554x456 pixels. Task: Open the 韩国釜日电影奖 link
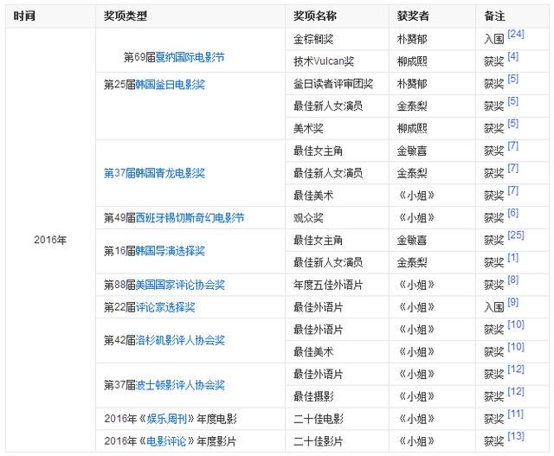170,85
